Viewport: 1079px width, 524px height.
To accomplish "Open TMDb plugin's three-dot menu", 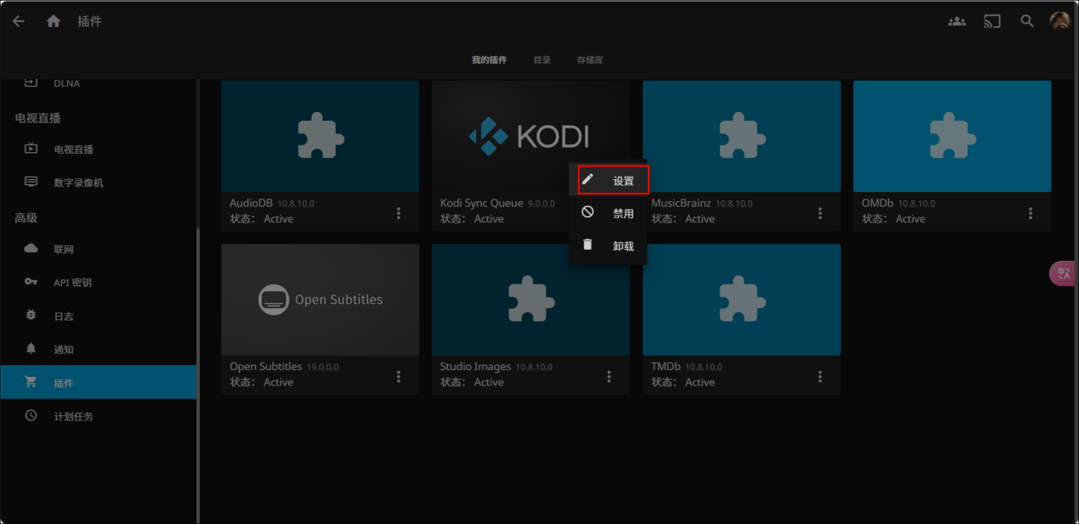I will [820, 376].
